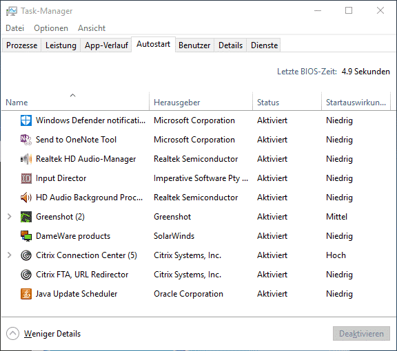Viewport: 397px width, 351px height.
Task: Sort by the Status column header
Action: [x=287, y=101]
